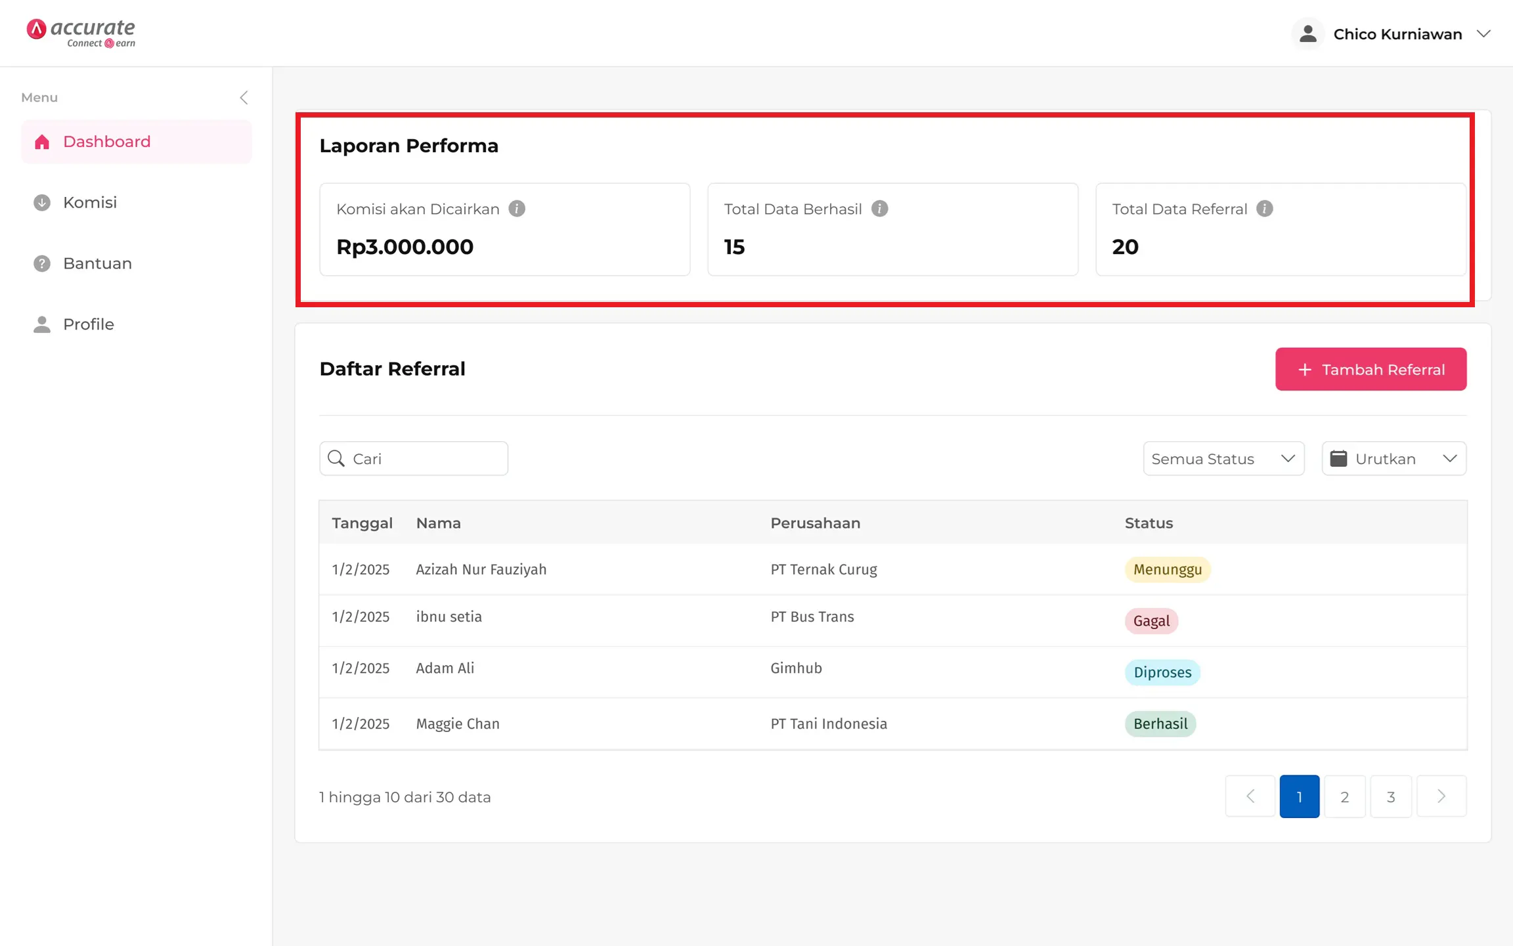
Task: Click the Tambah Referral button
Action: 1370,370
